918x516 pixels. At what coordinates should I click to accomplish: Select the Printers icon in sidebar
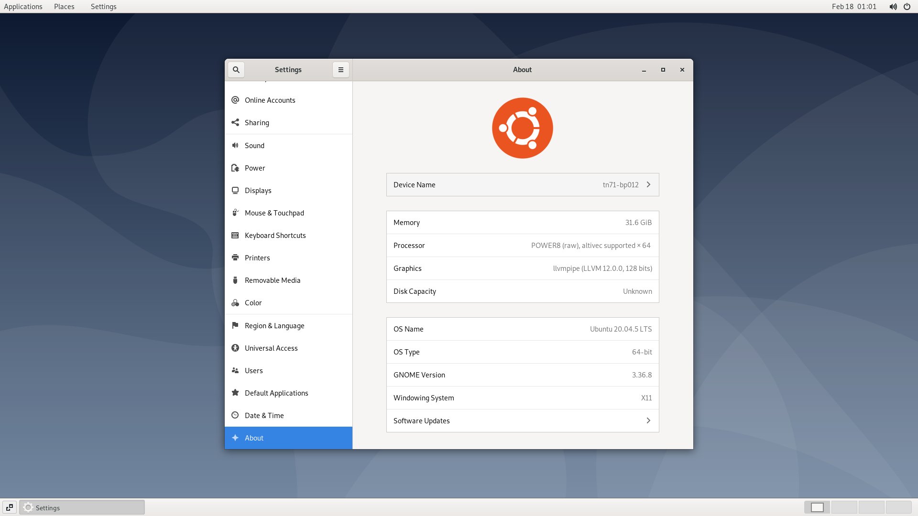235,258
